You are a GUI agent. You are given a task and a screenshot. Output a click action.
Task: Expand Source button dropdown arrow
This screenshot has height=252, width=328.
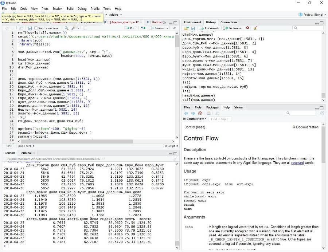[x=168, y=28]
